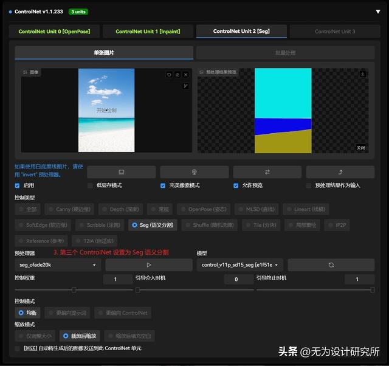The width and height of the screenshot is (389, 366).
Task: Download the preprocessor preview image
Action: coord(363,74)
